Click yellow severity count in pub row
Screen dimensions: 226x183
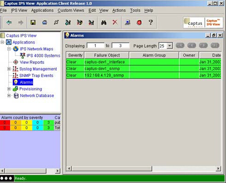coord(27,122)
